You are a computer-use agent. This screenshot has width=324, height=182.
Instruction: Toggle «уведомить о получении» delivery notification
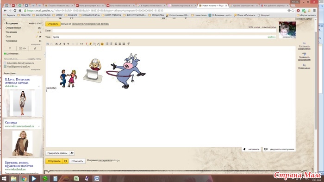[279, 149]
